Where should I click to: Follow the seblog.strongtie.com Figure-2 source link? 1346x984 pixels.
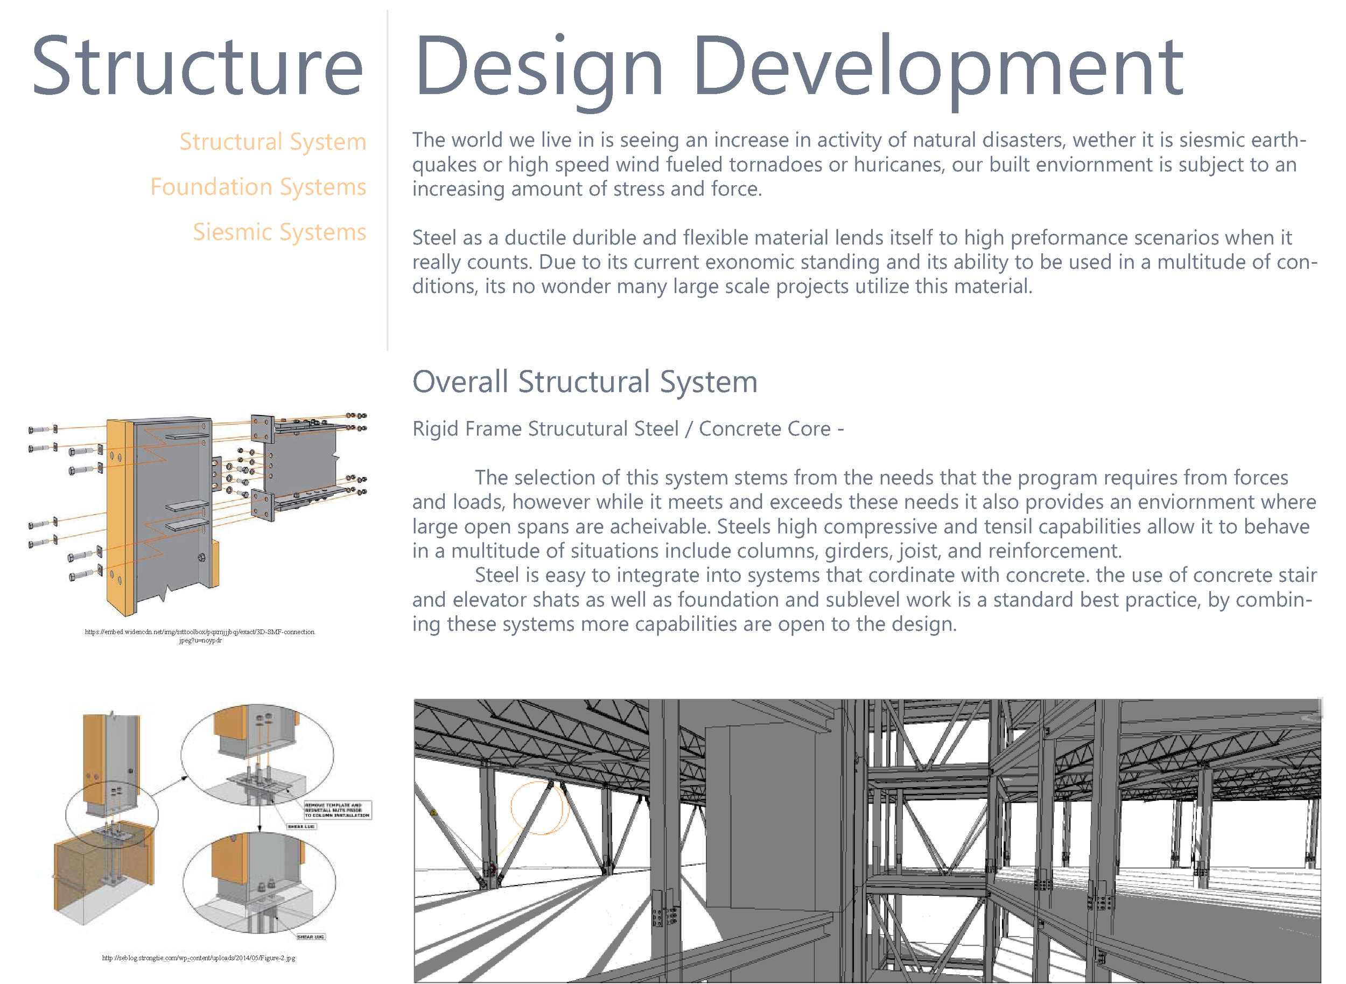(x=199, y=958)
